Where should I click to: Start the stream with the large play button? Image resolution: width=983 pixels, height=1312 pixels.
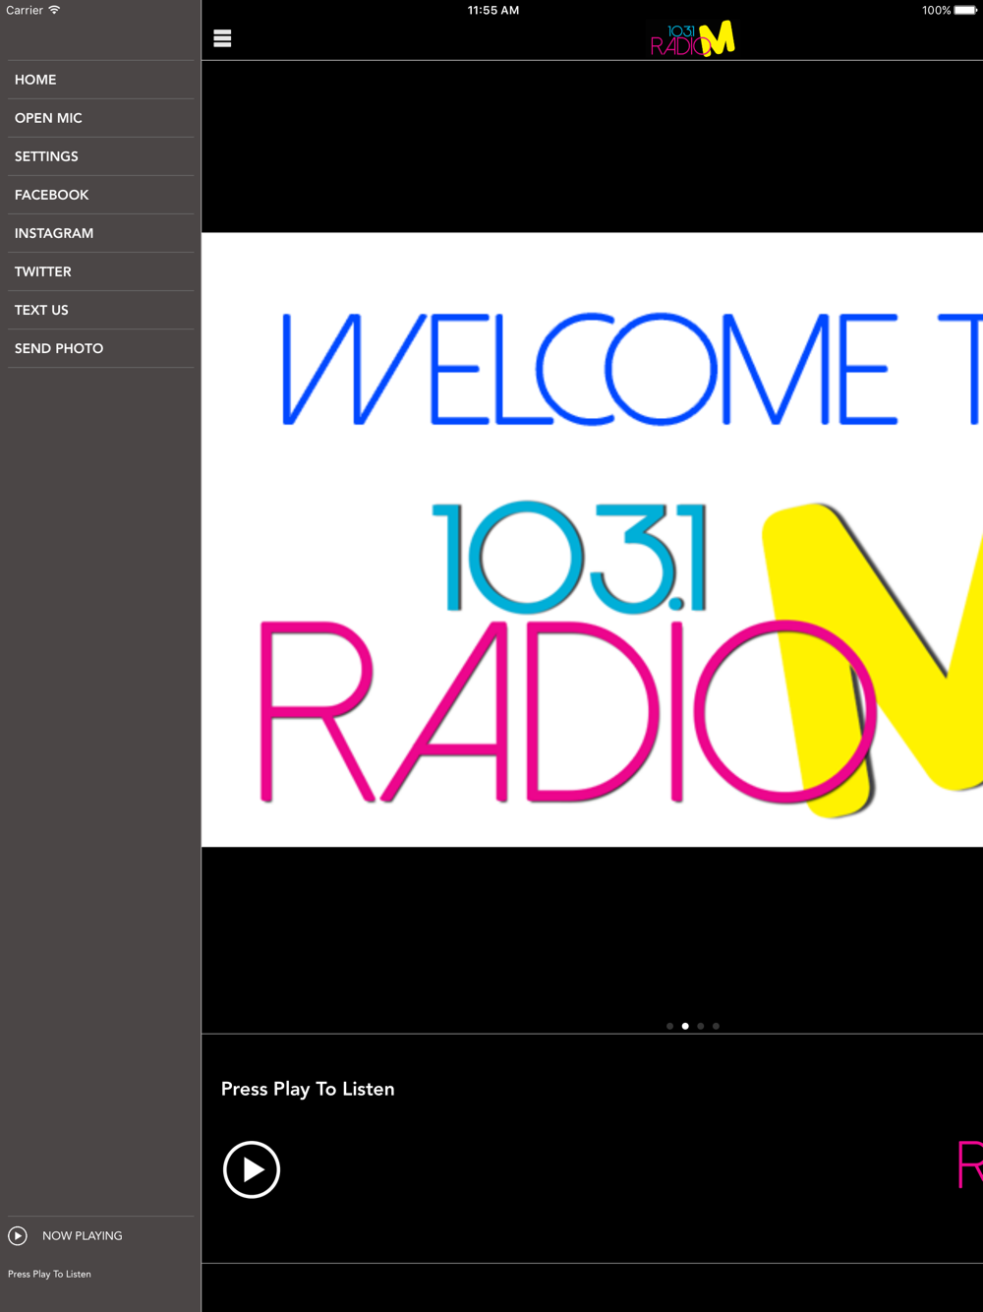[252, 1169]
